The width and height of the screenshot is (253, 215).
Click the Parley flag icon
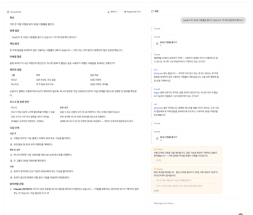coord(155,169)
